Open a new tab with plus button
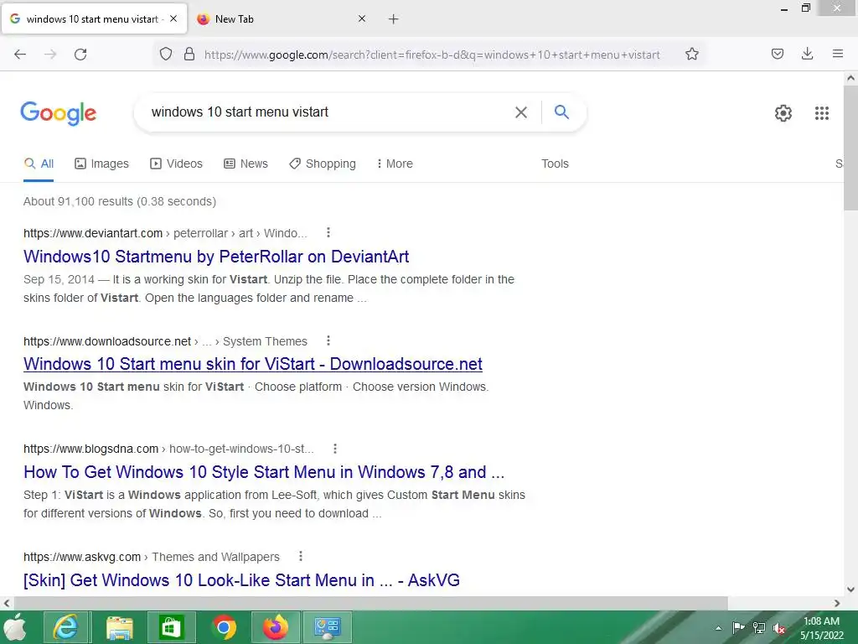858x644 pixels. (x=394, y=19)
